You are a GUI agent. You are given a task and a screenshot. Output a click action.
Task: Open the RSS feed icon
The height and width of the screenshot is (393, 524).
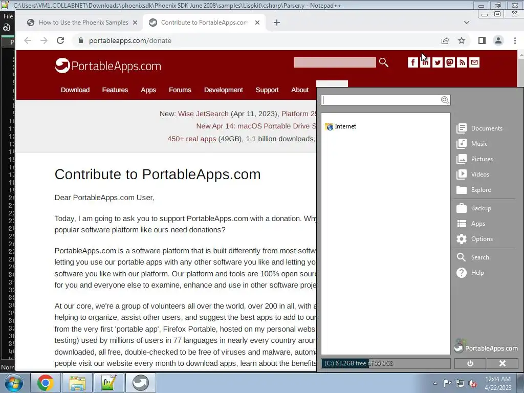click(x=462, y=62)
